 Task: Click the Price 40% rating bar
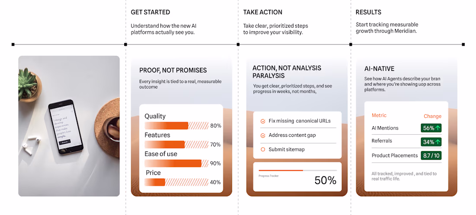177,182
